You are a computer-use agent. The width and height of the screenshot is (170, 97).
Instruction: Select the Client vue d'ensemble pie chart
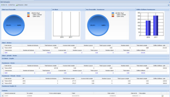(14, 25)
